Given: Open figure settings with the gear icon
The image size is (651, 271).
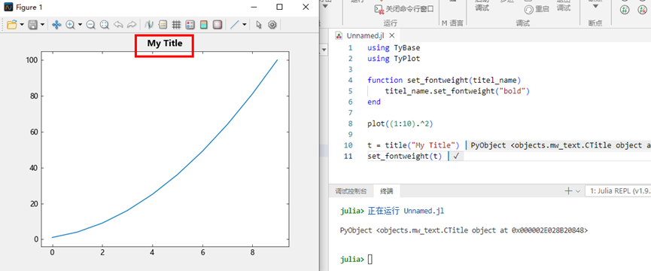Looking at the screenshot, I should 272,25.
